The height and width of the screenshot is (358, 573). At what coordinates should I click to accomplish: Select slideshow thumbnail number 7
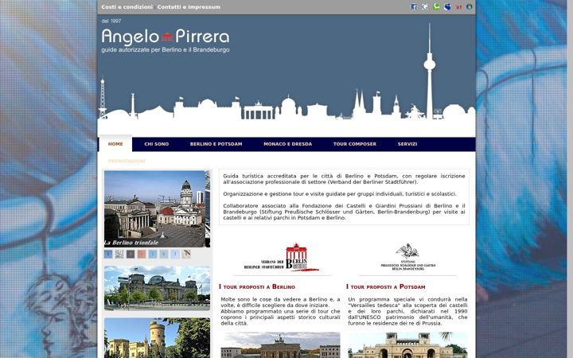(175, 254)
